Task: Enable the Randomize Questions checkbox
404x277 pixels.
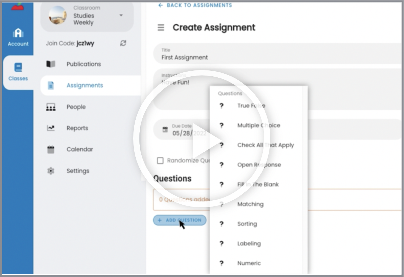Action: (160, 160)
